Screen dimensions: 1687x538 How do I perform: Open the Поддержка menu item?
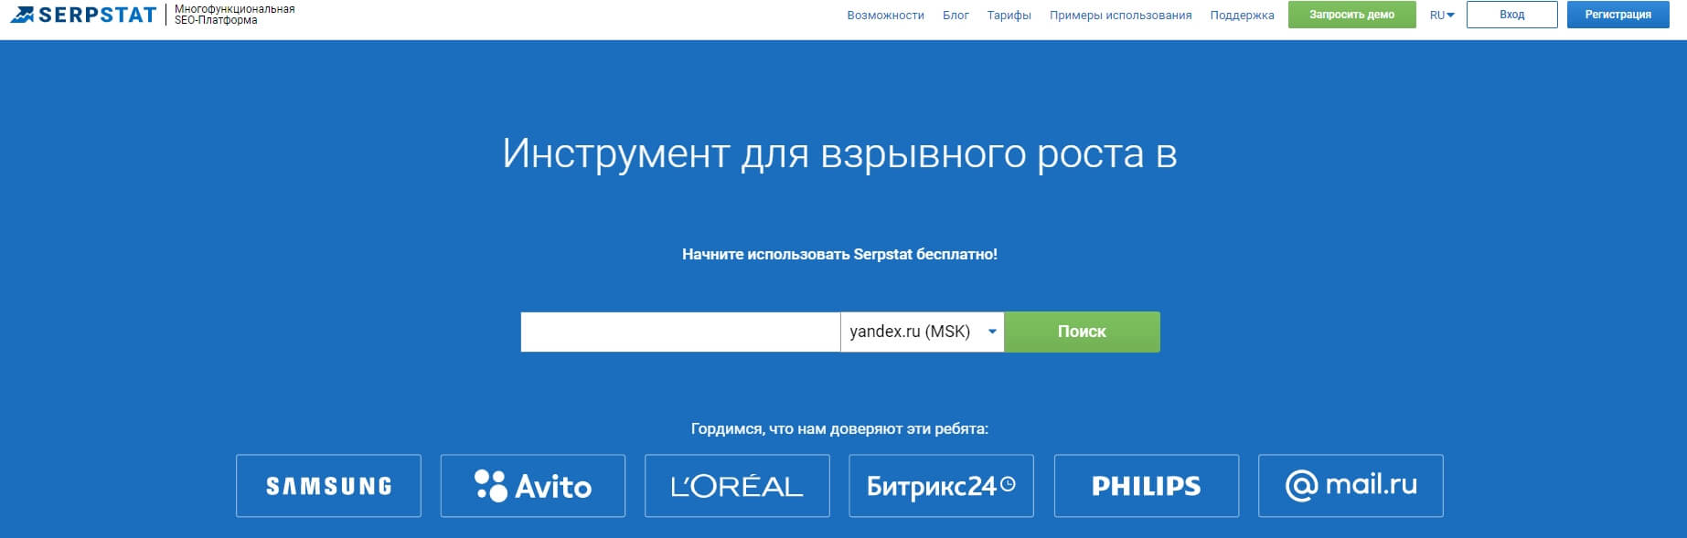[1242, 15]
